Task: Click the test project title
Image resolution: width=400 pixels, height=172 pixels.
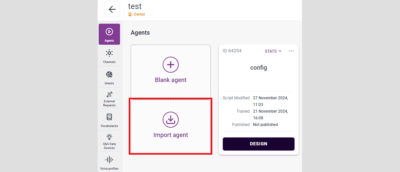Action: pos(135,6)
